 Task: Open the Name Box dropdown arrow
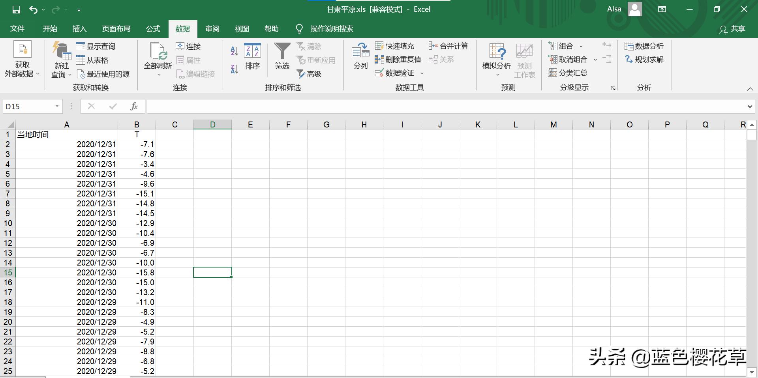[x=56, y=106]
